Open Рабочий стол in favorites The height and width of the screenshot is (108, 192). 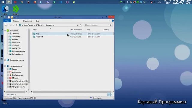[x=17, y=54]
